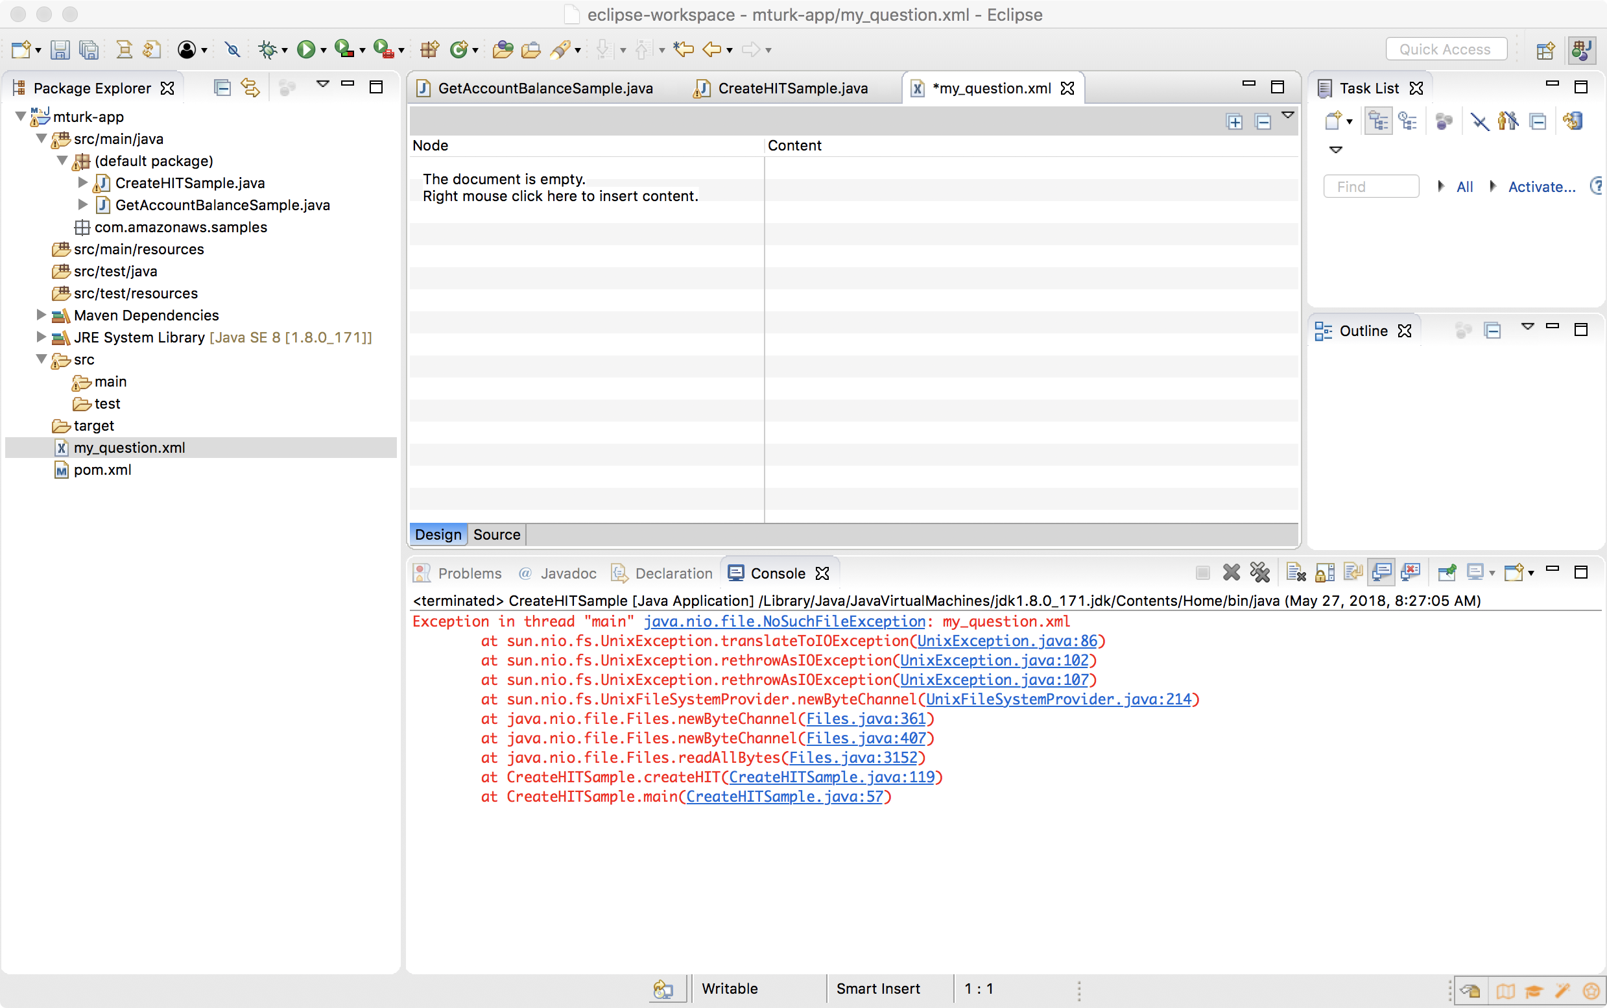The width and height of the screenshot is (1607, 1008).
Task: Open the Debug tool in the toolbar
Action: pyautogui.click(x=268, y=49)
